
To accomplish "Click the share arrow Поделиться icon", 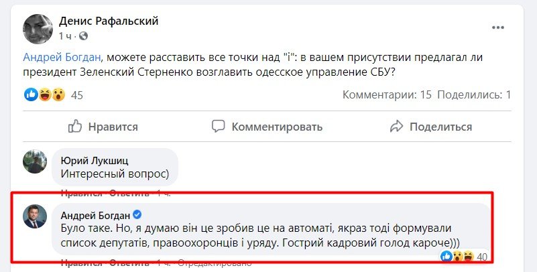I will coord(396,126).
